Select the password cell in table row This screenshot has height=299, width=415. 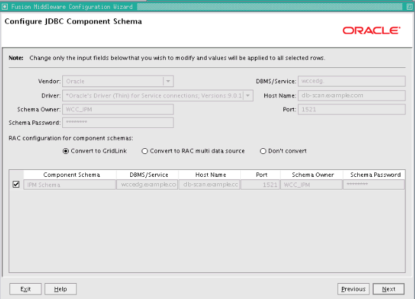point(374,184)
